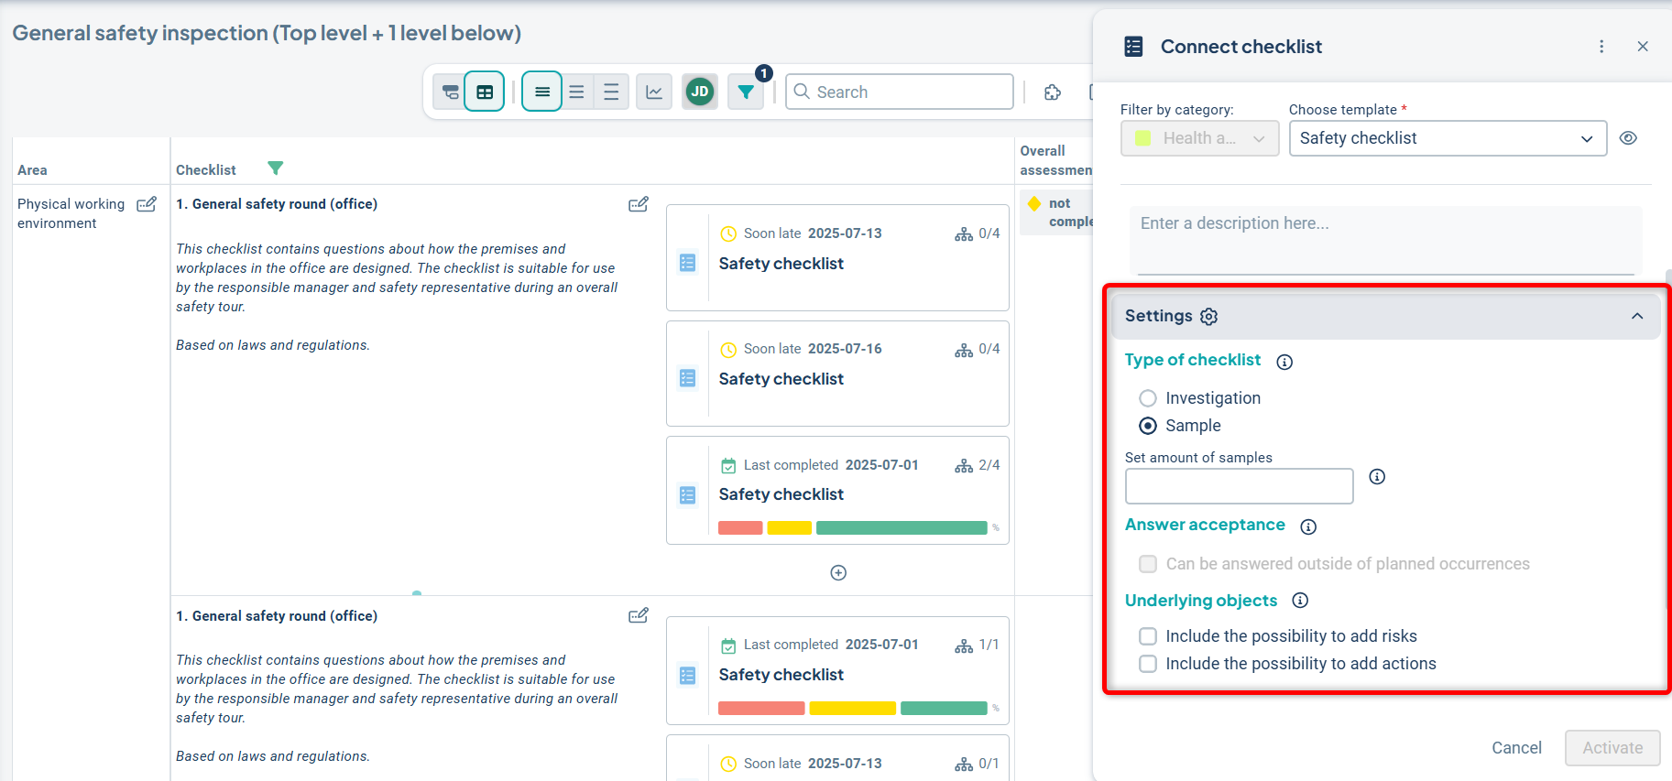Click the Activate button
This screenshot has height=781, width=1672.
tap(1612, 748)
